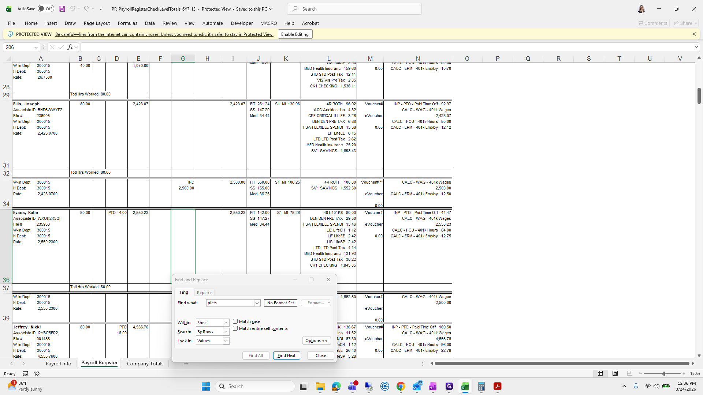Viewport: 703px width, 395px height.
Task: Click the zoom slider in status bar
Action: 664,373
